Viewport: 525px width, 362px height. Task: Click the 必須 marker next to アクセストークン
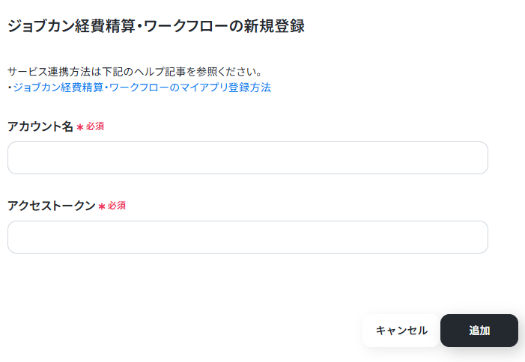116,206
